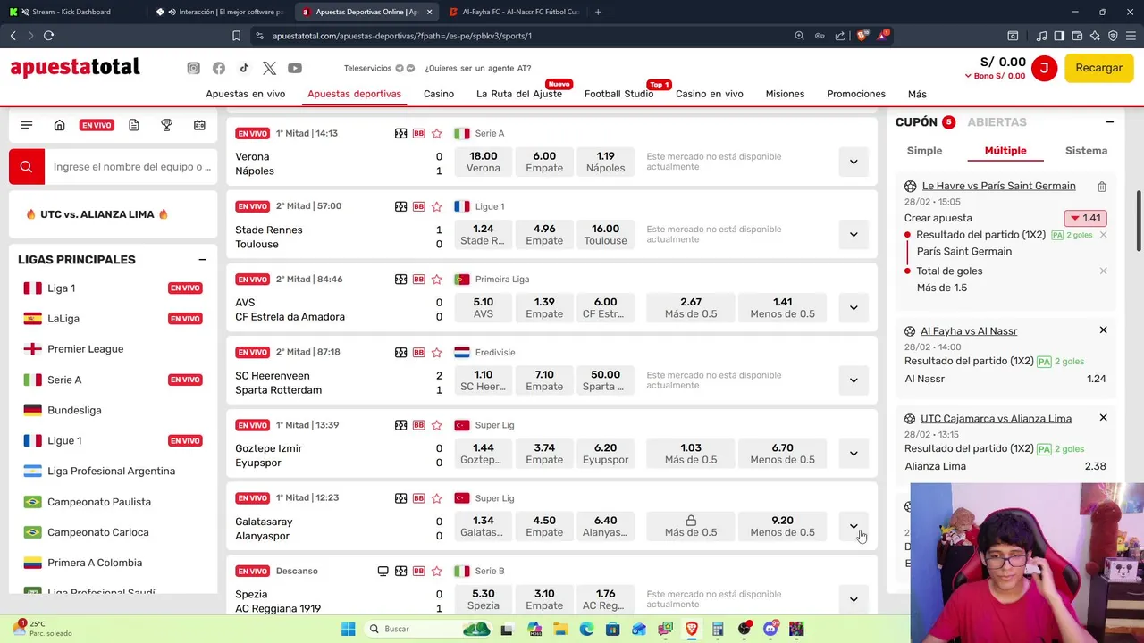The image size is (1144, 643).
Task: Click the document list icon in the sidebar toolbar
Action: coord(133,125)
